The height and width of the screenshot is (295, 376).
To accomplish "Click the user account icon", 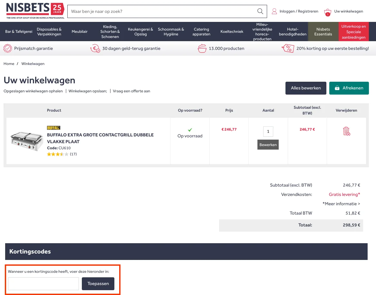I will point(274,12).
